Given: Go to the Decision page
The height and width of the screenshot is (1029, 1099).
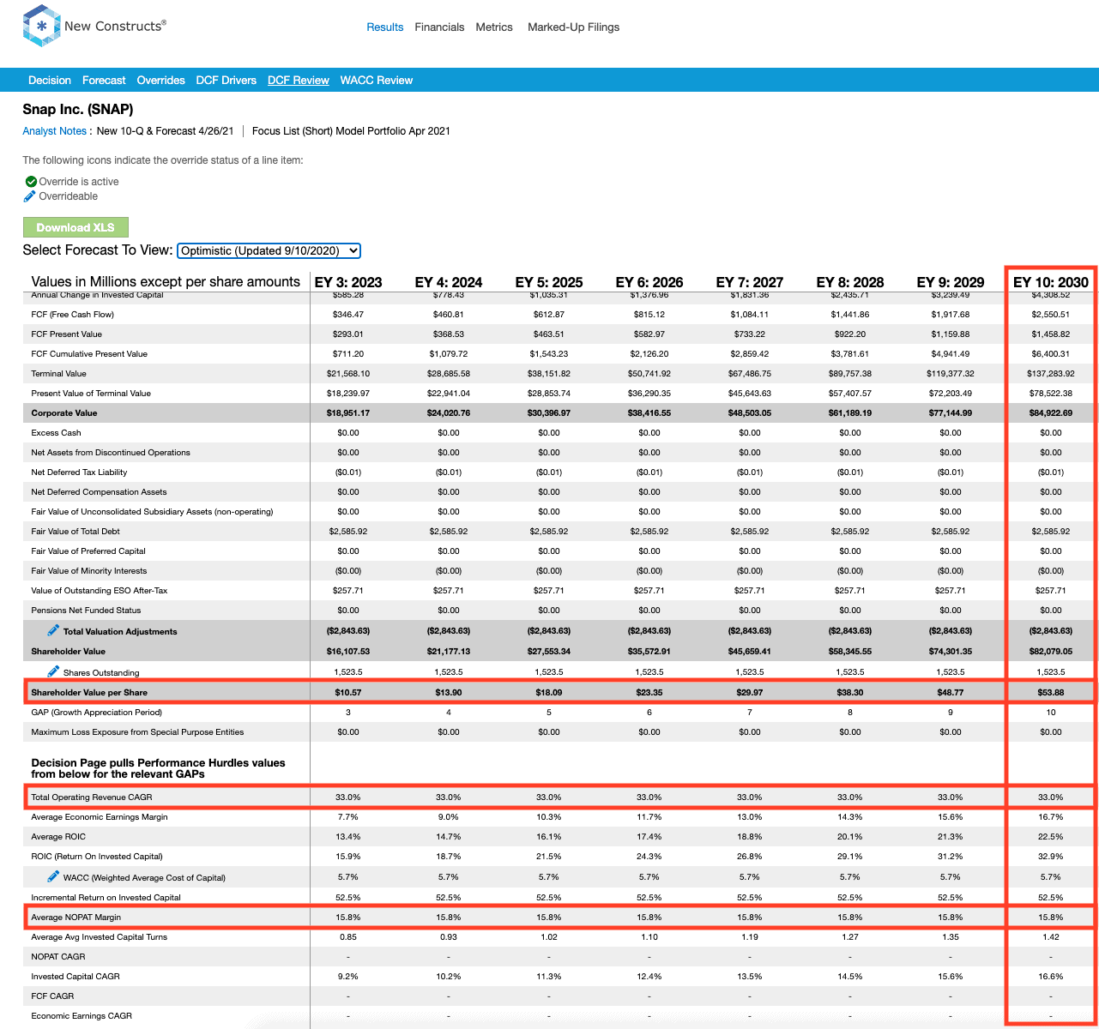Looking at the screenshot, I should (50, 80).
